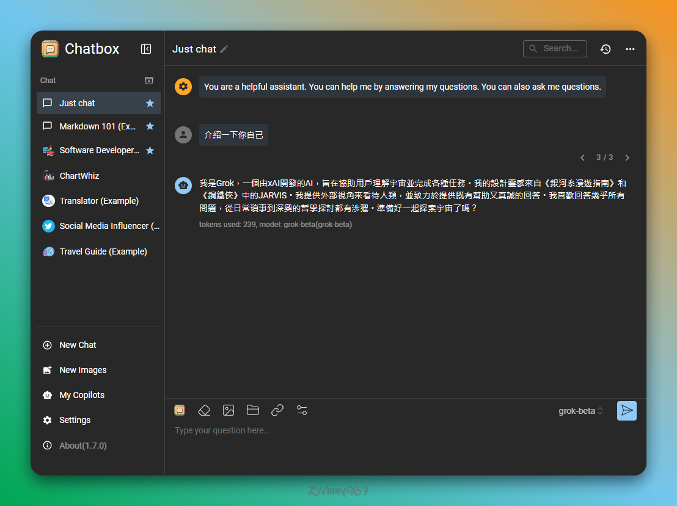Open conversation settings sliders icon
This screenshot has height=506, width=677.
[x=302, y=410]
